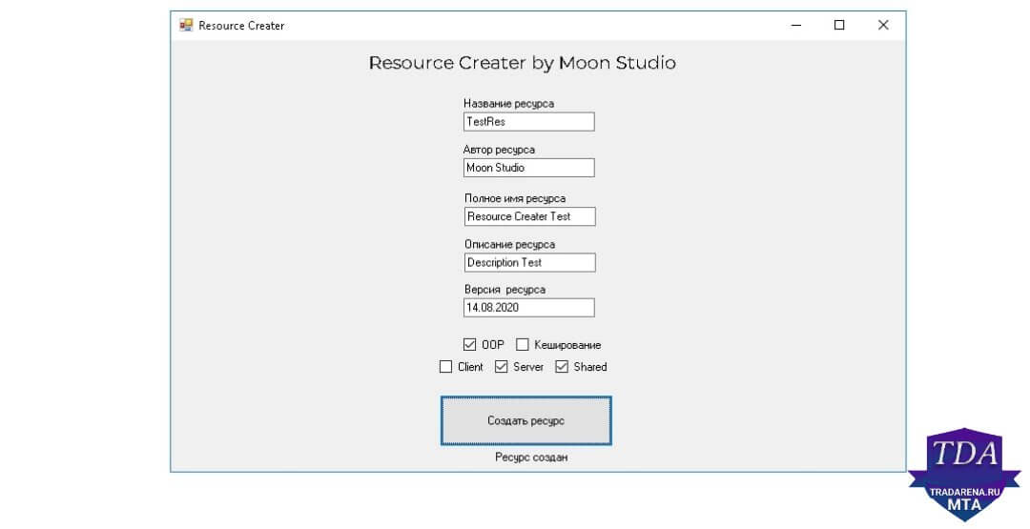This screenshot has height=529, width=1030.
Task: Select the Полное имя ресурса text field
Action: (x=530, y=216)
